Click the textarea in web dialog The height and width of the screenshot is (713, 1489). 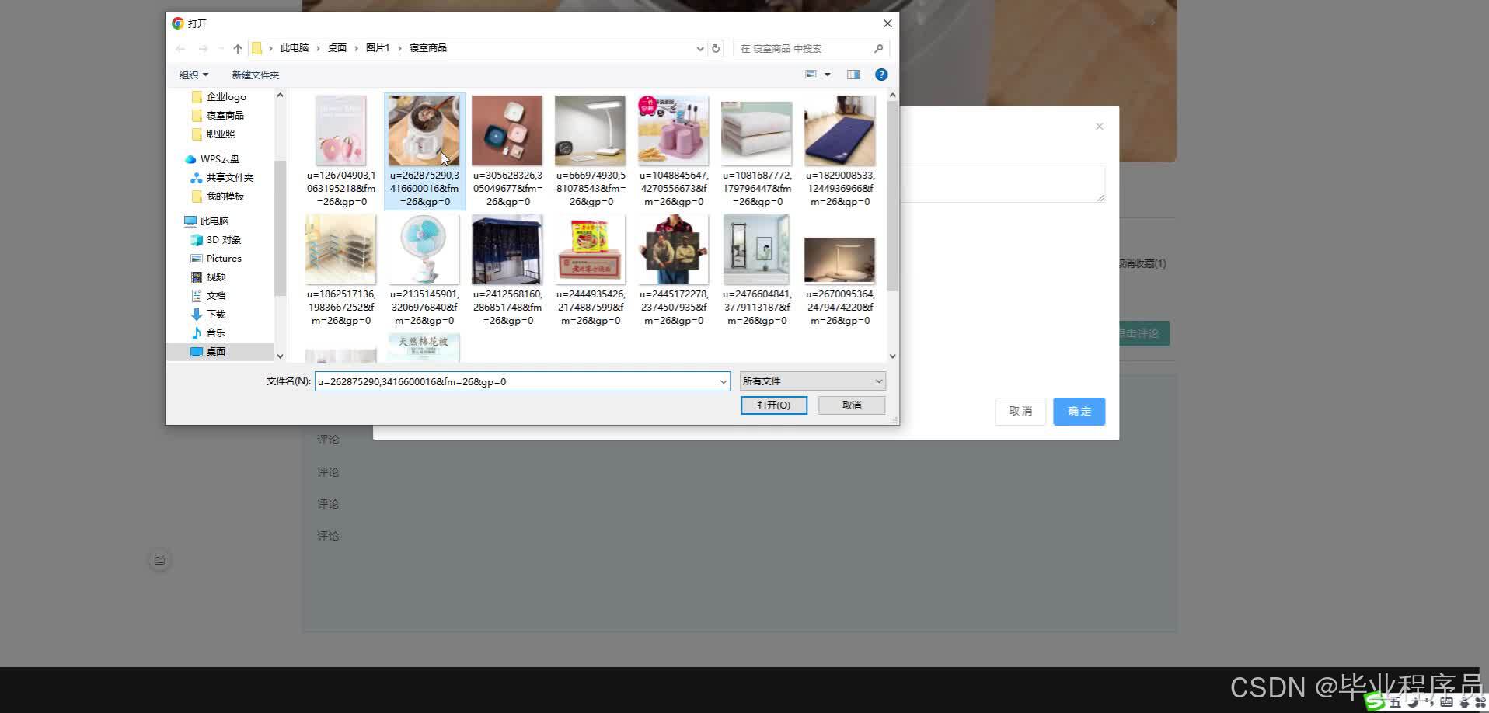click(x=1002, y=184)
